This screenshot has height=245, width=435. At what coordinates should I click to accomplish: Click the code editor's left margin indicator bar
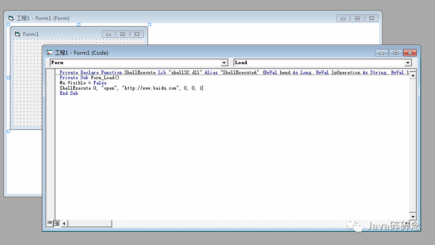51,144
